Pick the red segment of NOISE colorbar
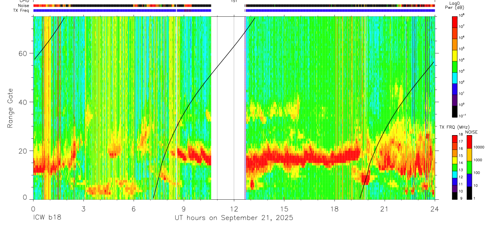This screenshot has width=489, height=226. pos(469,142)
